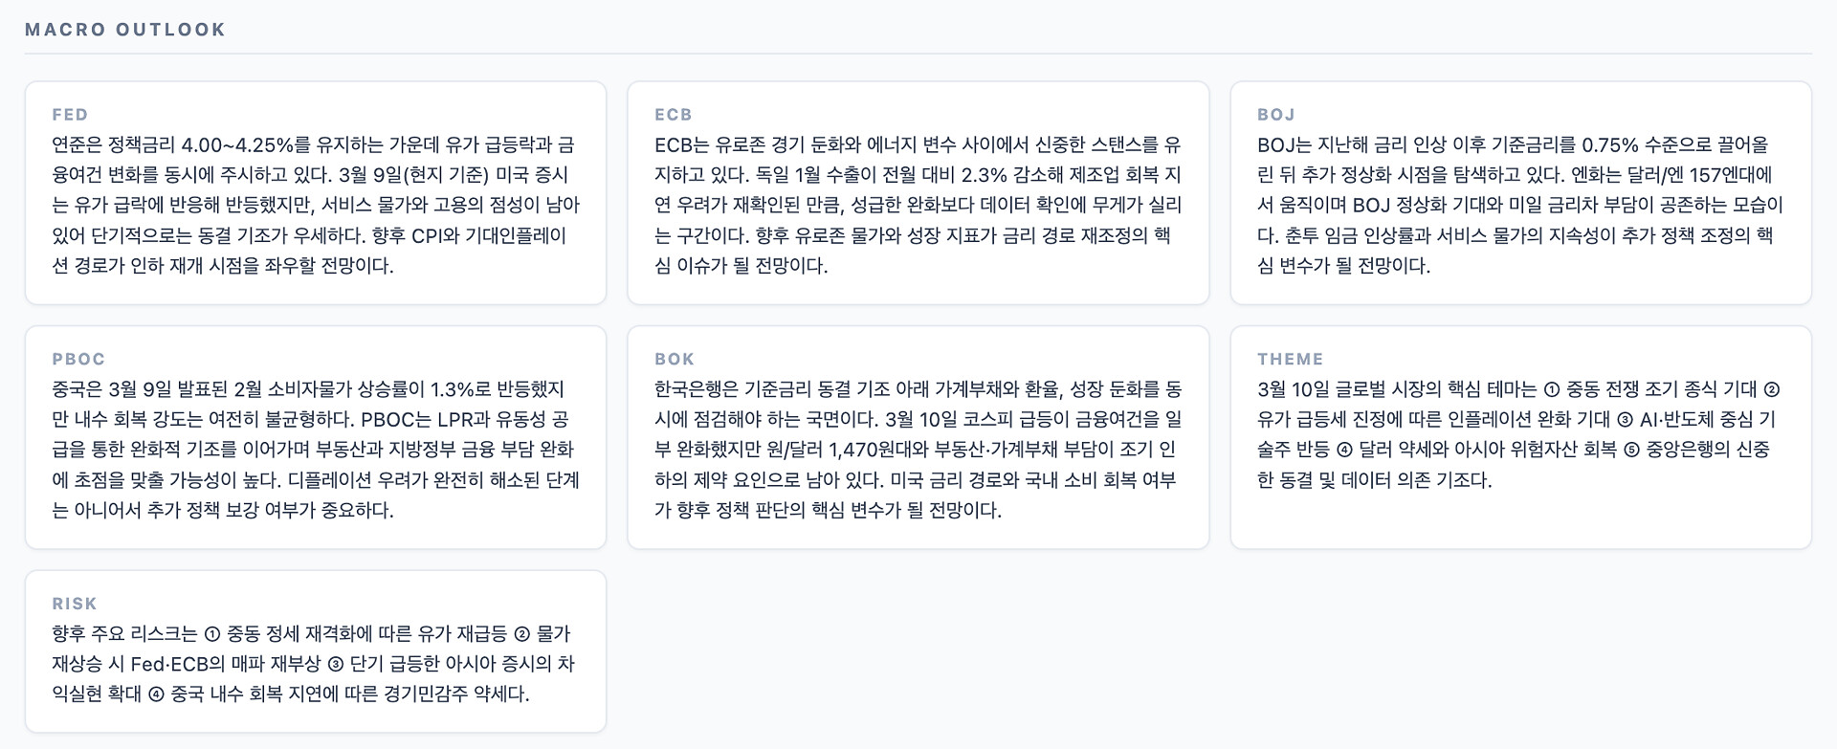
Task: Click circled ④ before 중국 내수 in RISK
Action: coord(156,694)
